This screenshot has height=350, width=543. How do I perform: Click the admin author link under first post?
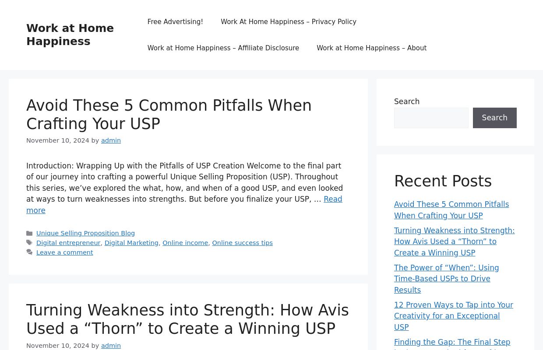click(x=111, y=140)
